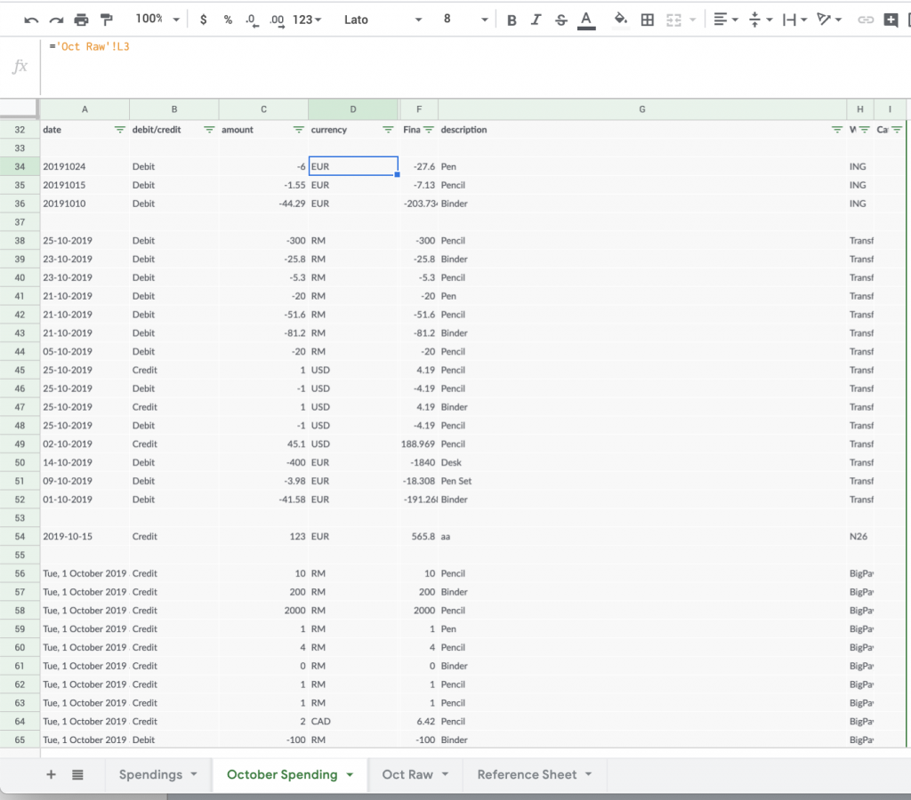Select the EUR cell in row 34
The height and width of the screenshot is (800, 911).
click(x=353, y=166)
